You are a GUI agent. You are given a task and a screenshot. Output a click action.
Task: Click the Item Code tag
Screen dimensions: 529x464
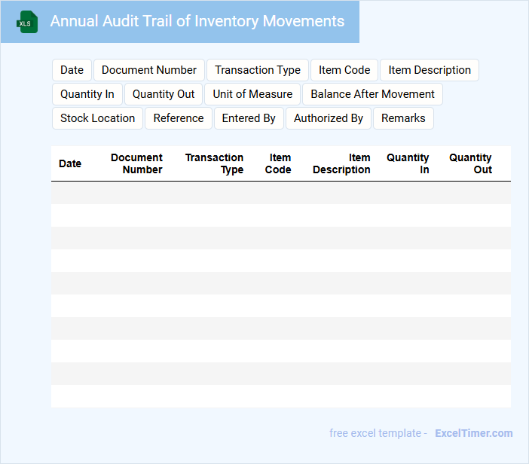(x=344, y=70)
